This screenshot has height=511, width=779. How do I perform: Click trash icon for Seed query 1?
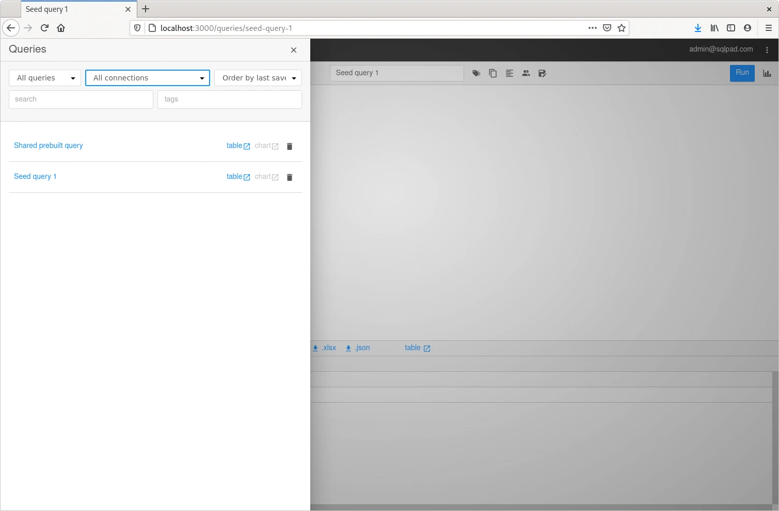290,177
